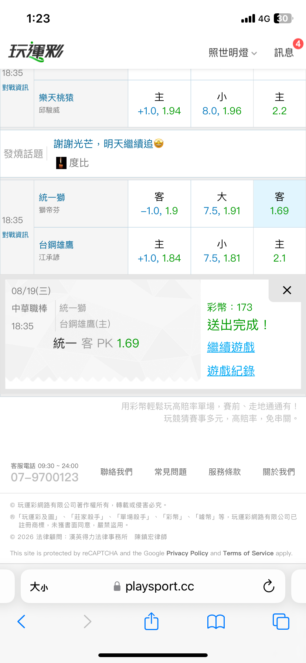306x663 pixels.
Task: Reload the page in Safari
Action: 269,586
